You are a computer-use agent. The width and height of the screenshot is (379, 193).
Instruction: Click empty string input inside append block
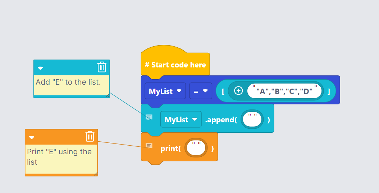[252, 119]
